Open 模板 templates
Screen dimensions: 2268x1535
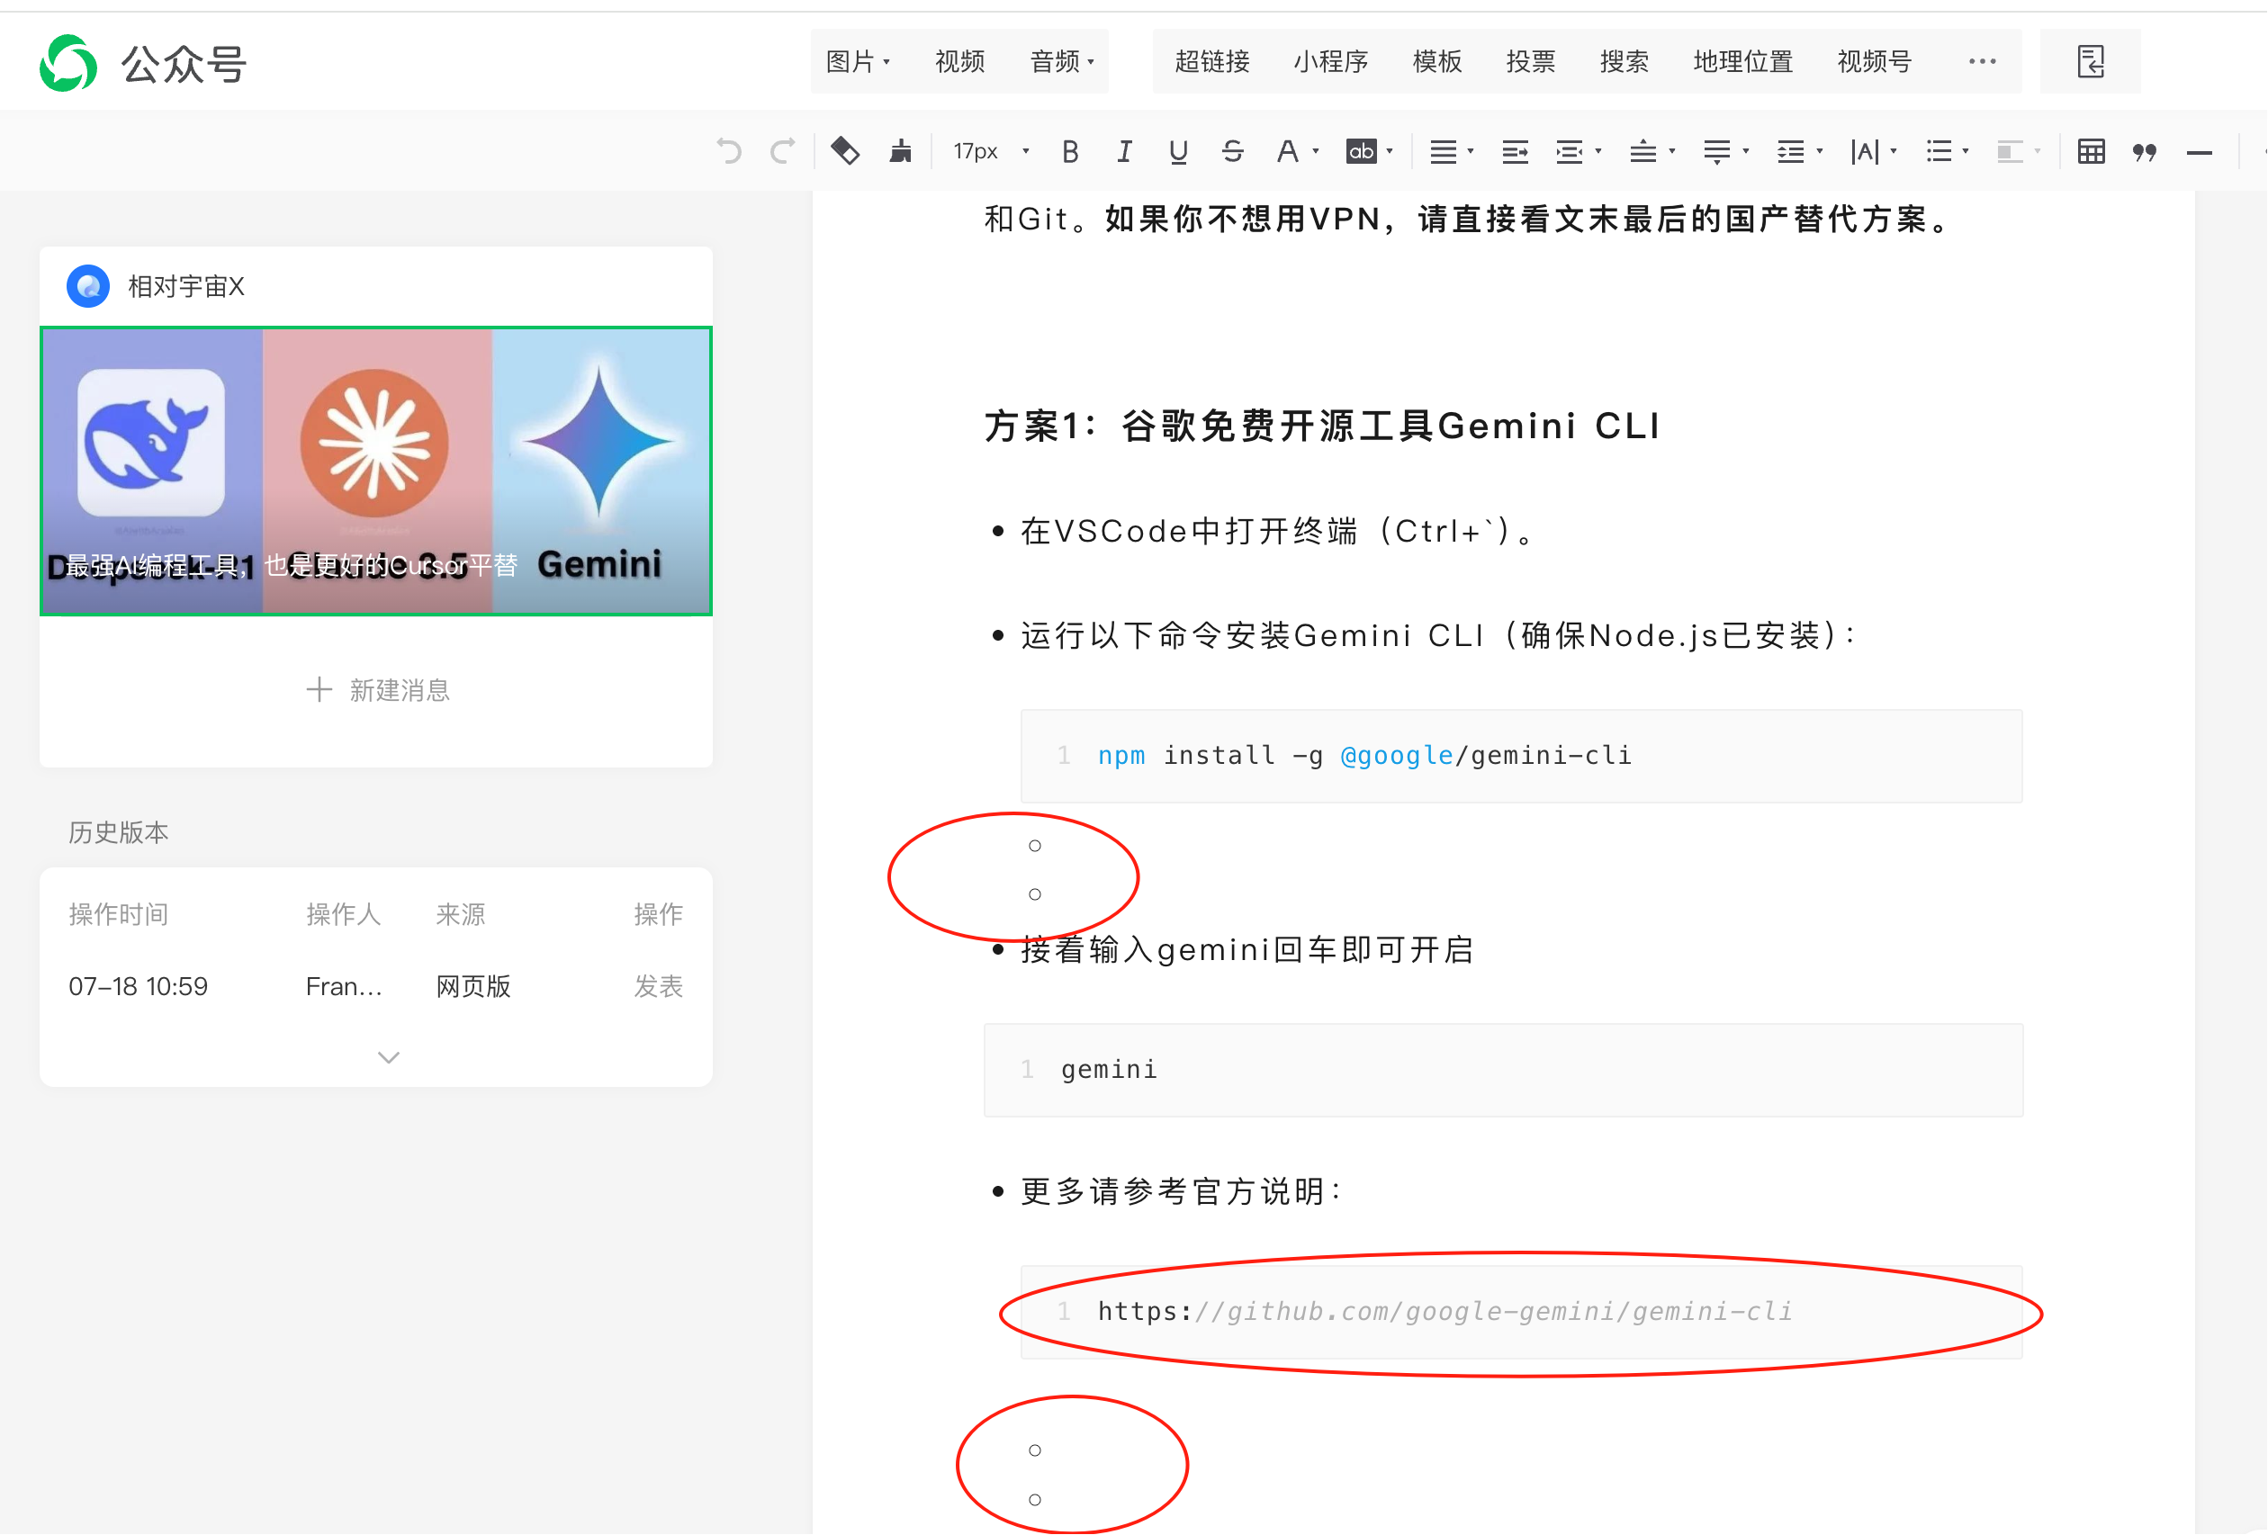point(1436,61)
